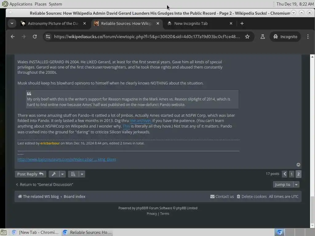Open the Applications menu
The width and height of the screenshot is (315, 236).
coord(21,4)
